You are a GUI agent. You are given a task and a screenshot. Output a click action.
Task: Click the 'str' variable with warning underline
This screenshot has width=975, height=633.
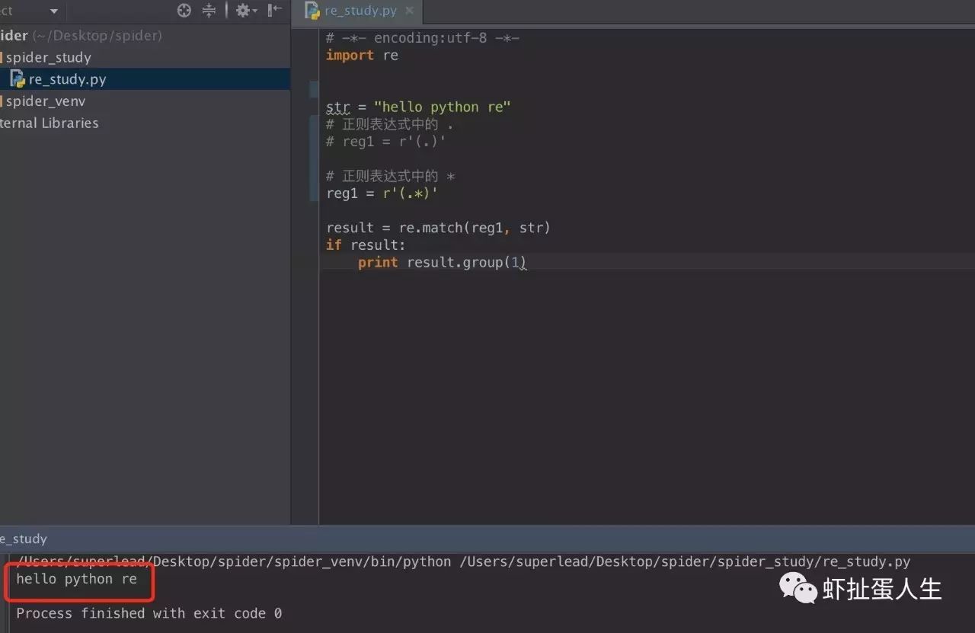click(337, 107)
